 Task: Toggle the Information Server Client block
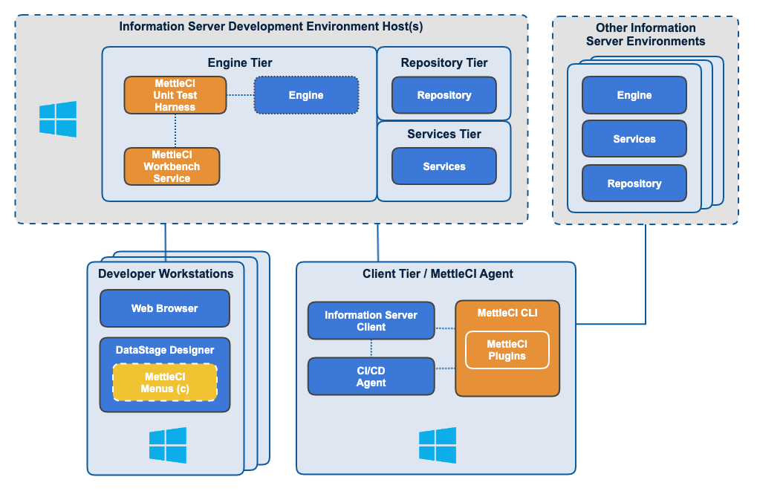click(x=371, y=320)
